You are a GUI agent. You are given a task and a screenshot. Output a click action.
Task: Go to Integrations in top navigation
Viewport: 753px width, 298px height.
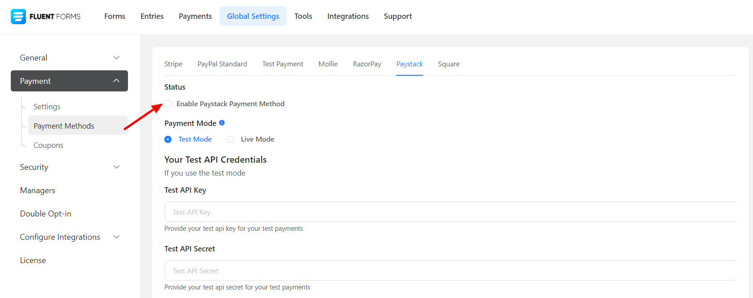click(x=348, y=16)
